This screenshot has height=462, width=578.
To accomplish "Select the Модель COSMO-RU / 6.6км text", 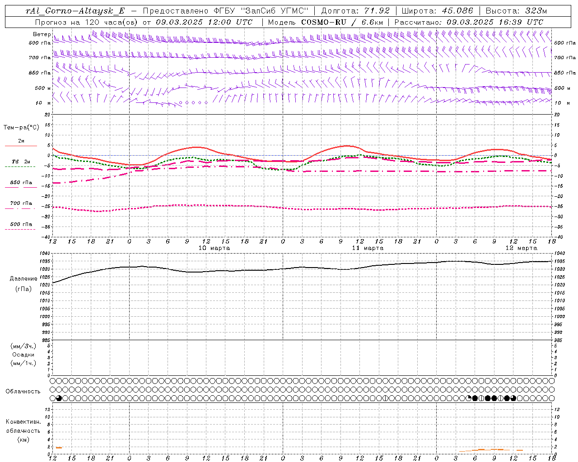I will pyautogui.click(x=326, y=22).
